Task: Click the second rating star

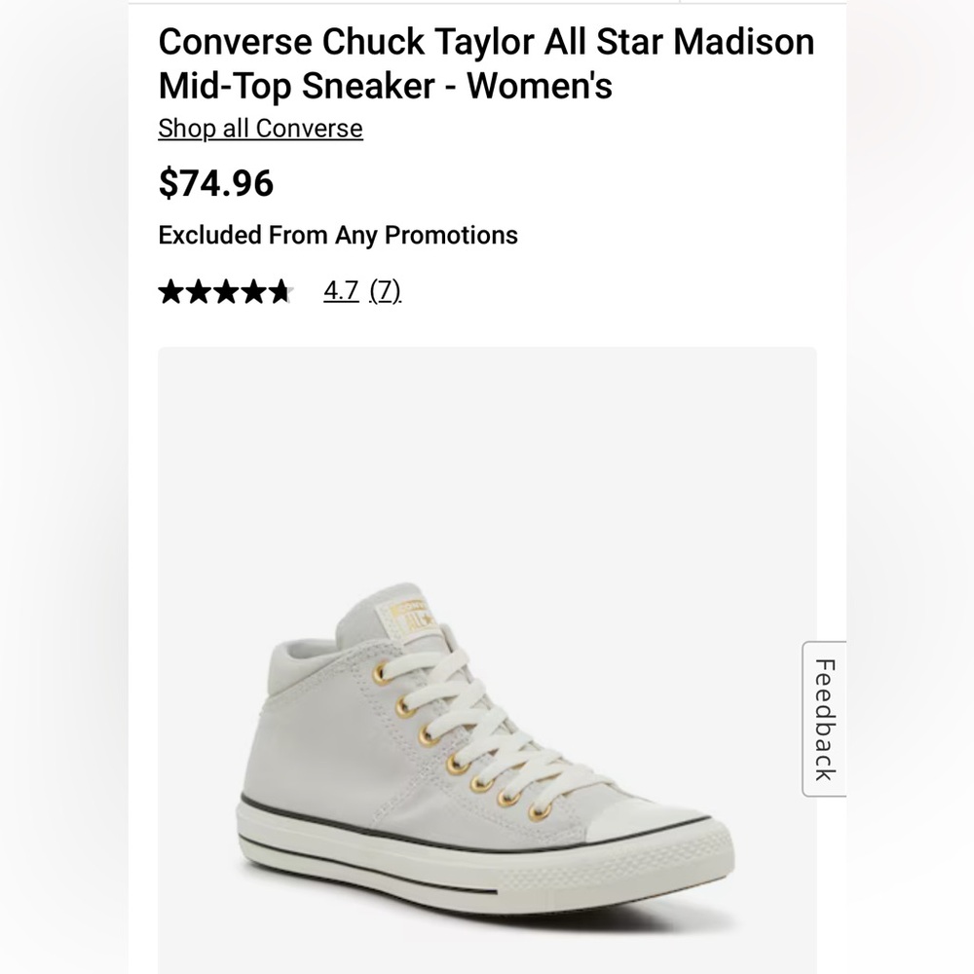Action: (x=199, y=290)
